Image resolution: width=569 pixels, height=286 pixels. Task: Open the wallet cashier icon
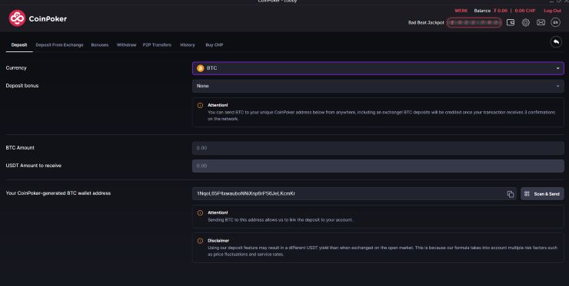[x=511, y=22]
